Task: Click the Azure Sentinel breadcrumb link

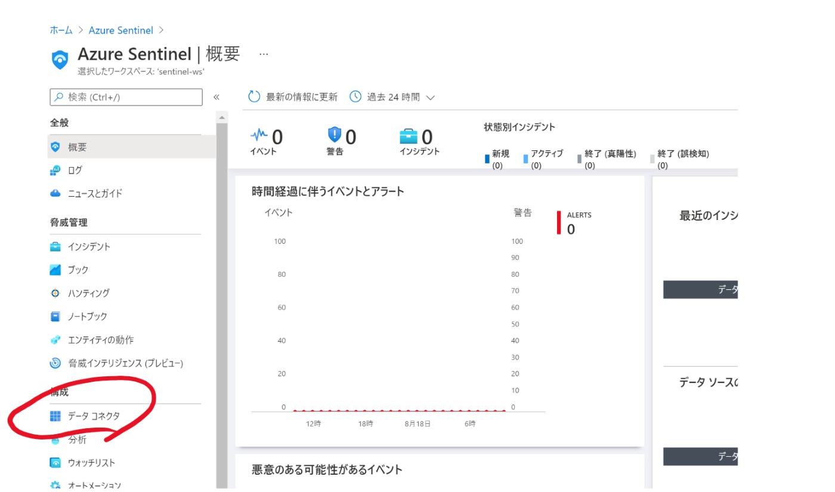Action: (x=121, y=30)
